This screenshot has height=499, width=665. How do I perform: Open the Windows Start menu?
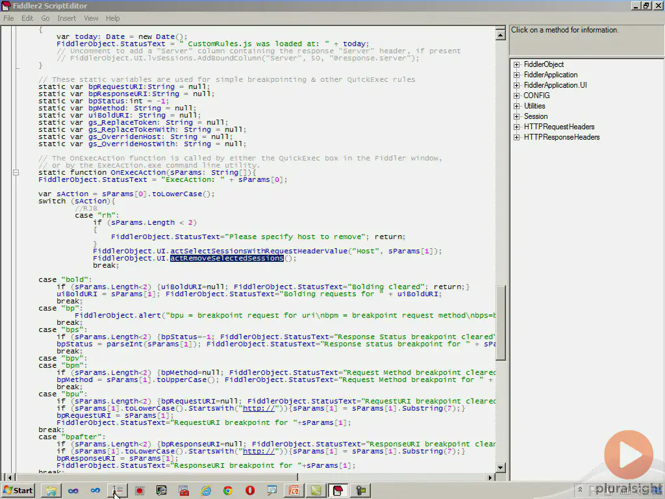tap(18, 491)
